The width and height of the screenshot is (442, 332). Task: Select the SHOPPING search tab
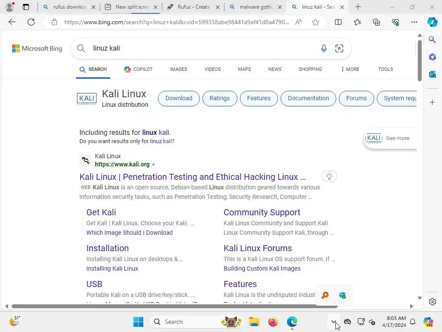click(x=310, y=69)
